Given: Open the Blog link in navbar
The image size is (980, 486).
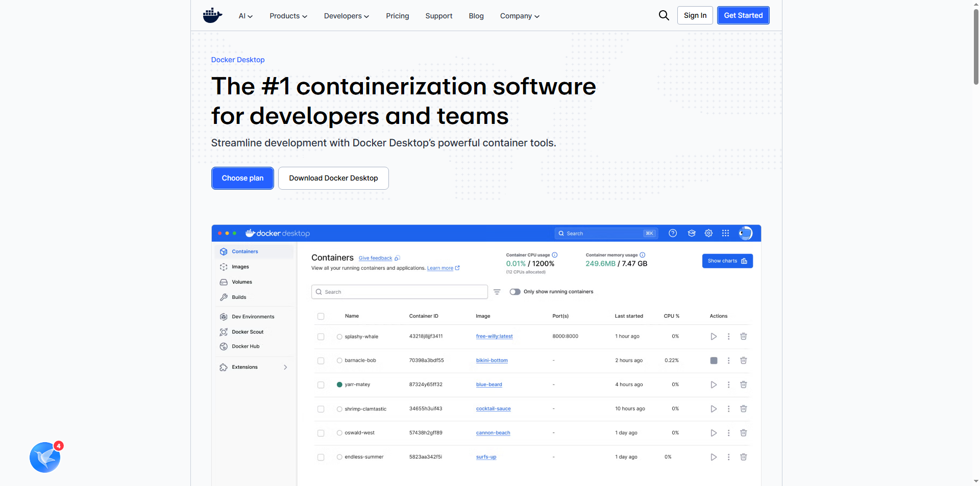Looking at the screenshot, I should [x=476, y=16].
